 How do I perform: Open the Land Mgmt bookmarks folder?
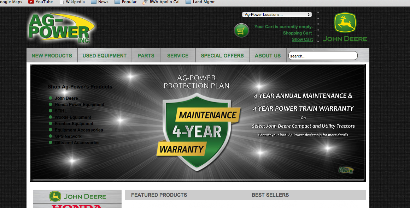coord(200,2)
